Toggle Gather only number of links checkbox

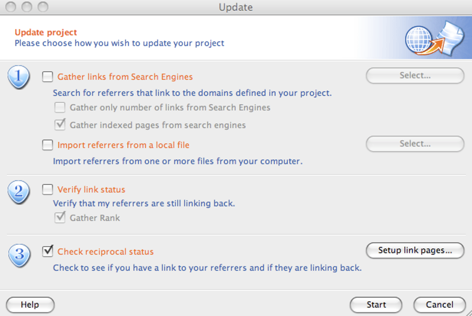60,108
